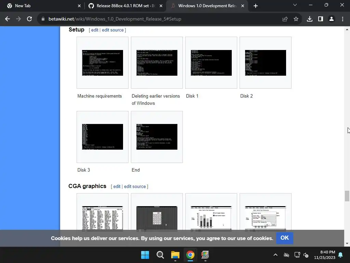The height and width of the screenshot is (263, 350).
Task: Expand the tab search dropdown
Action: (x=295, y=5)
